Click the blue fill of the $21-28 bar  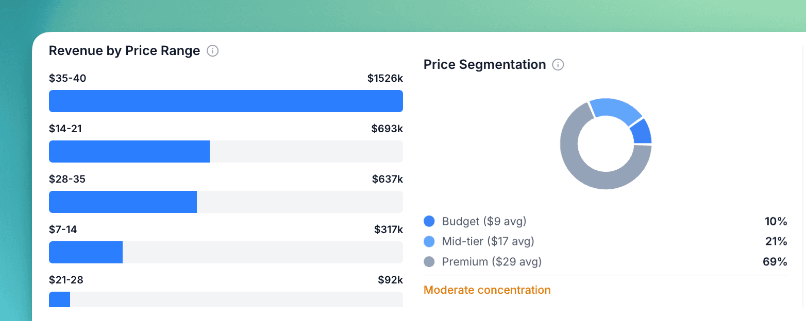59,299
